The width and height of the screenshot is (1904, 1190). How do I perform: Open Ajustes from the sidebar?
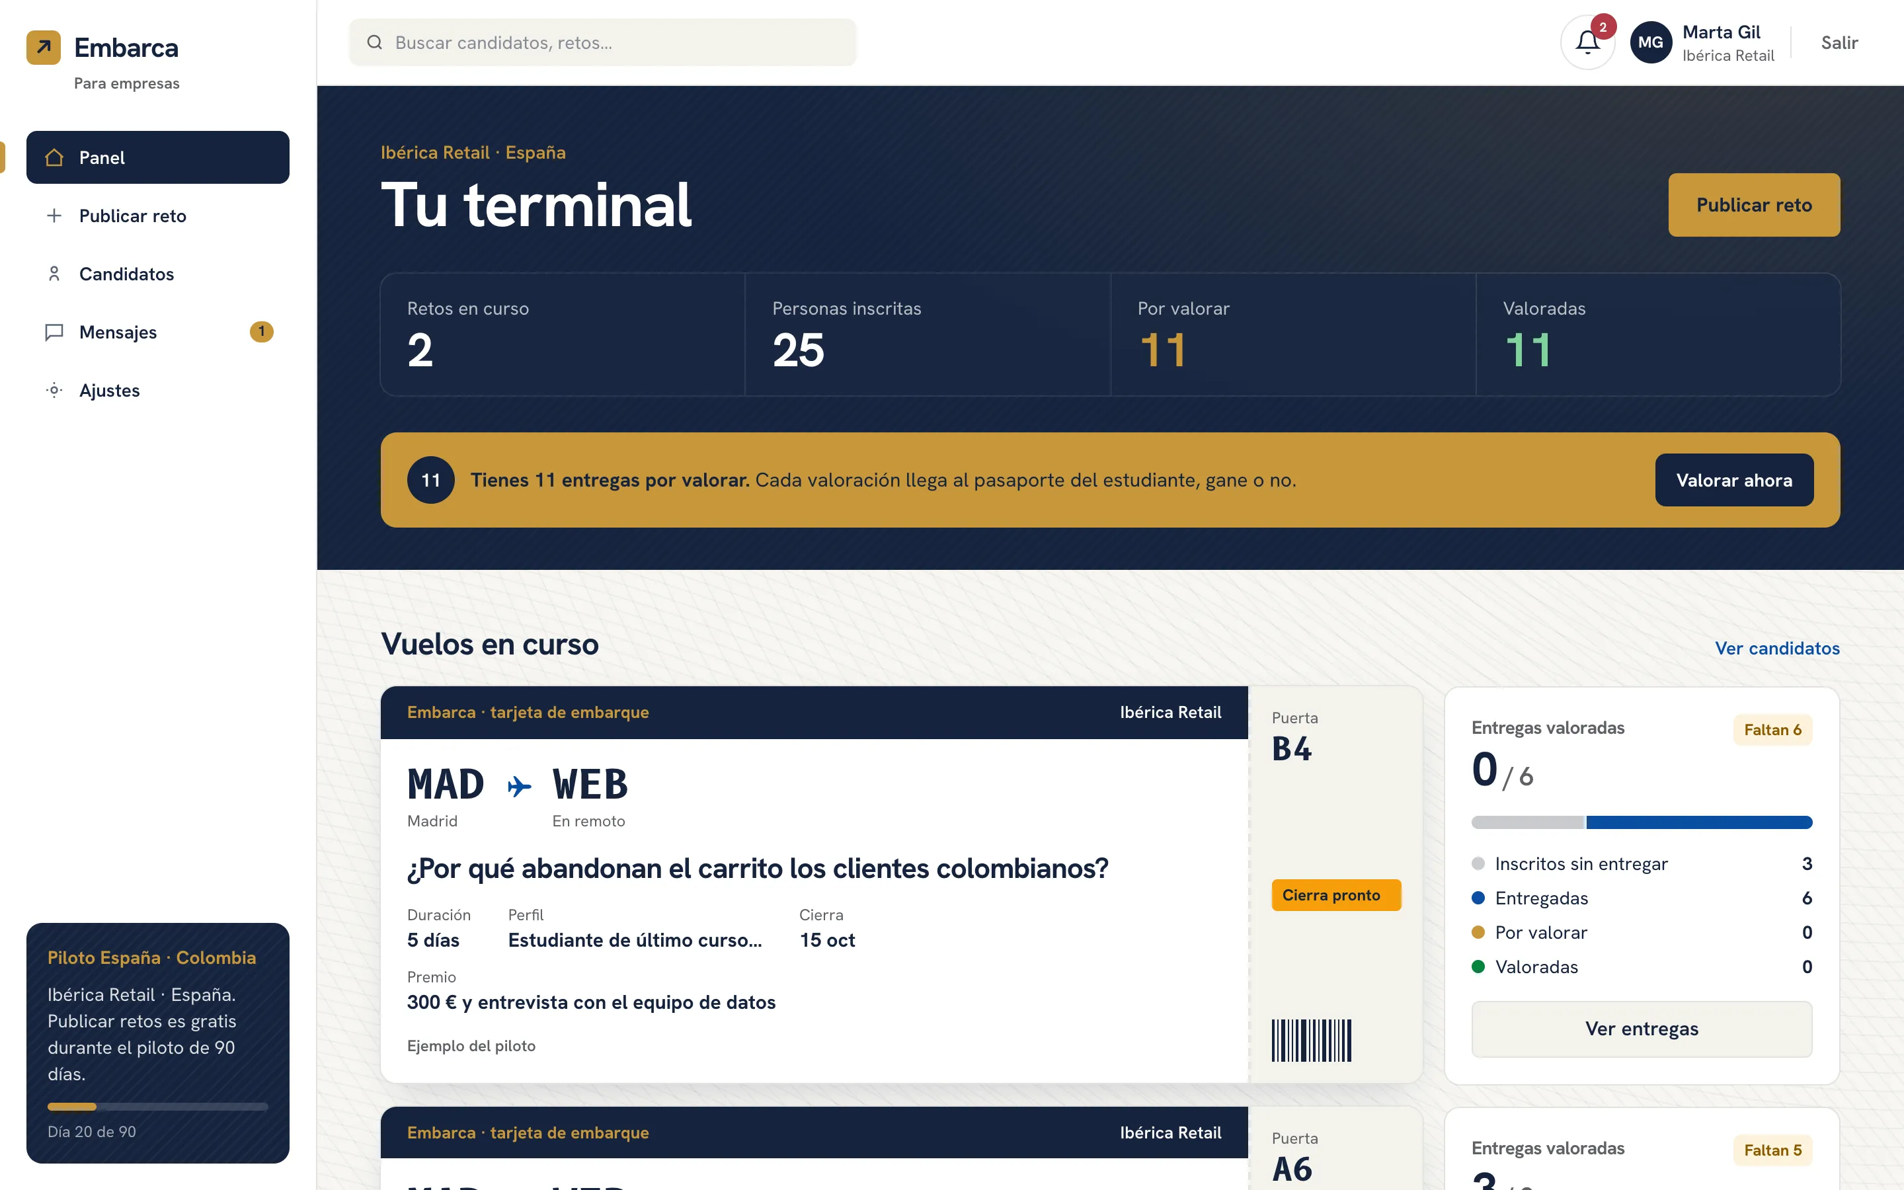point(157,390)
